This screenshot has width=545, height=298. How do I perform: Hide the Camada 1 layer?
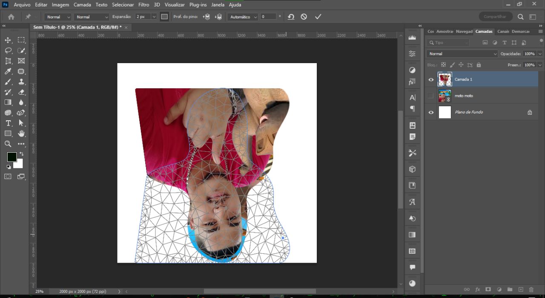431,79
